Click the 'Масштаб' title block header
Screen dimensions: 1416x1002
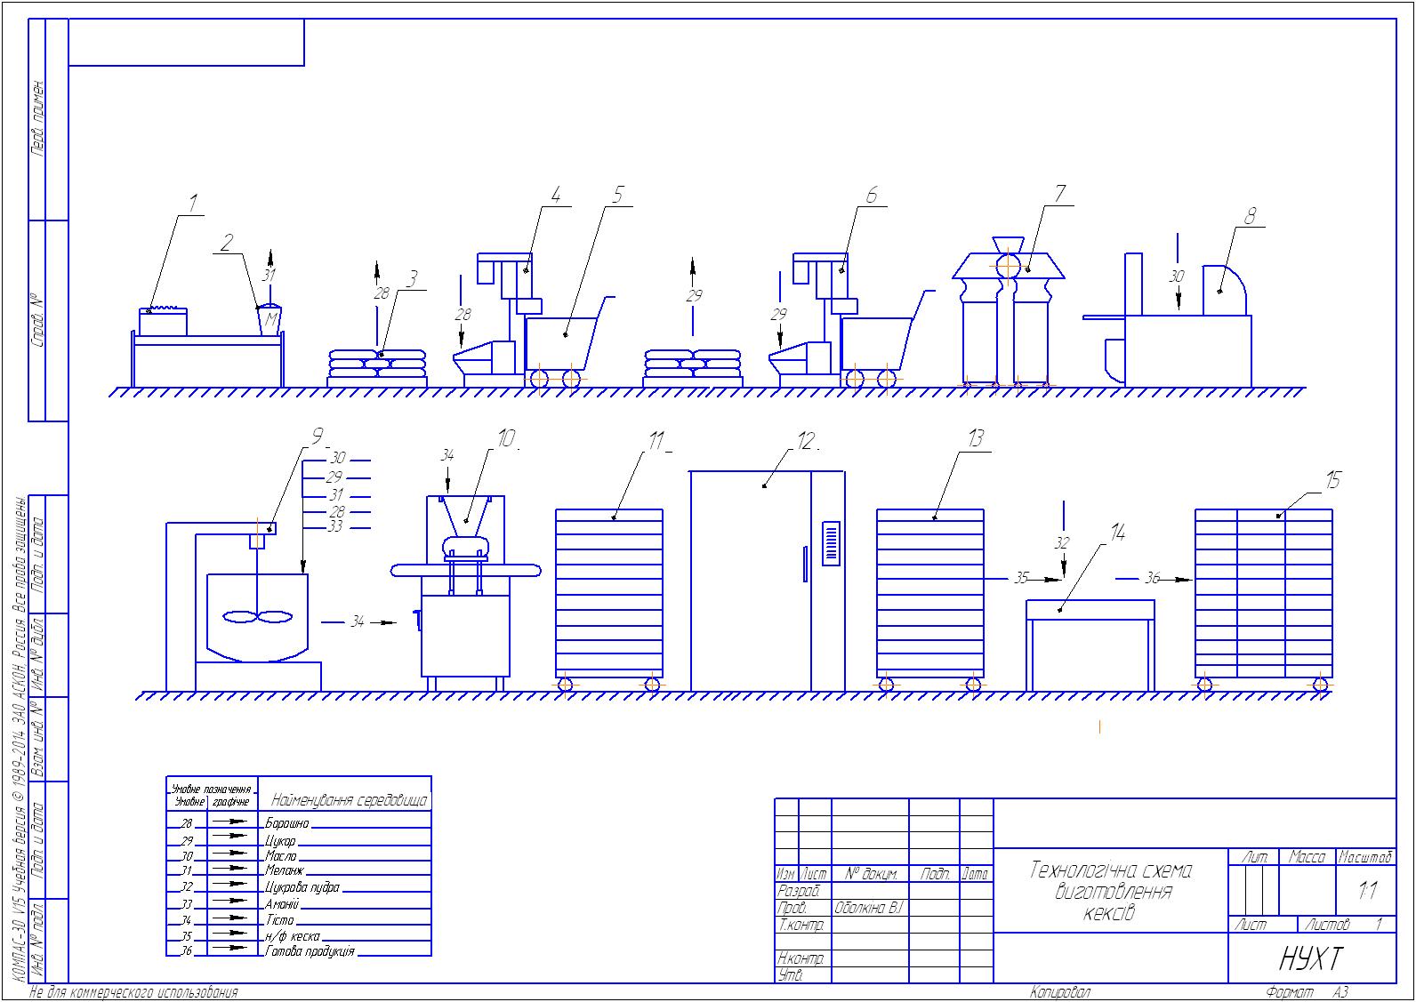point(1365,858)
